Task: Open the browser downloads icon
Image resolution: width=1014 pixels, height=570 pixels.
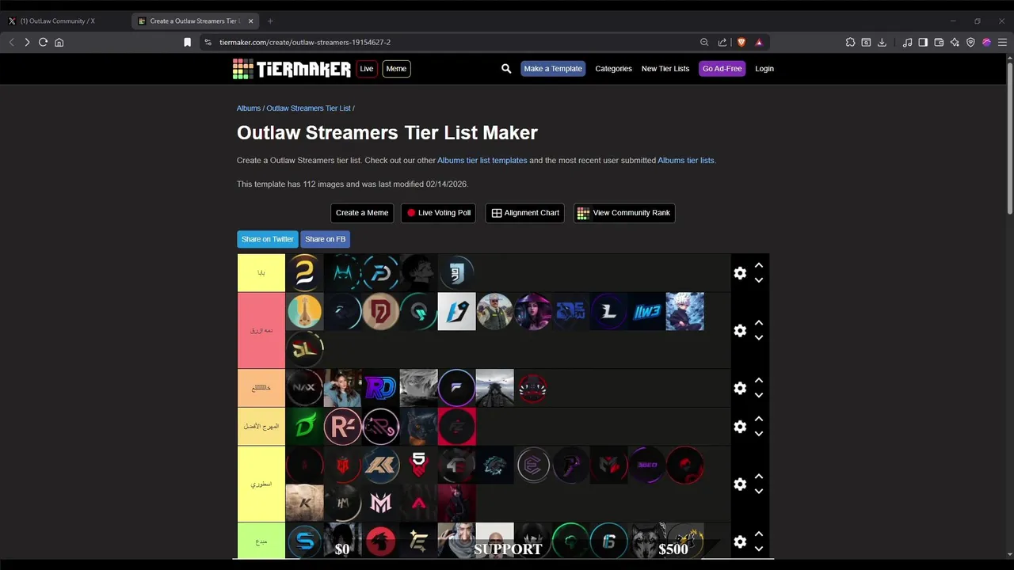Action: [882, 42]
